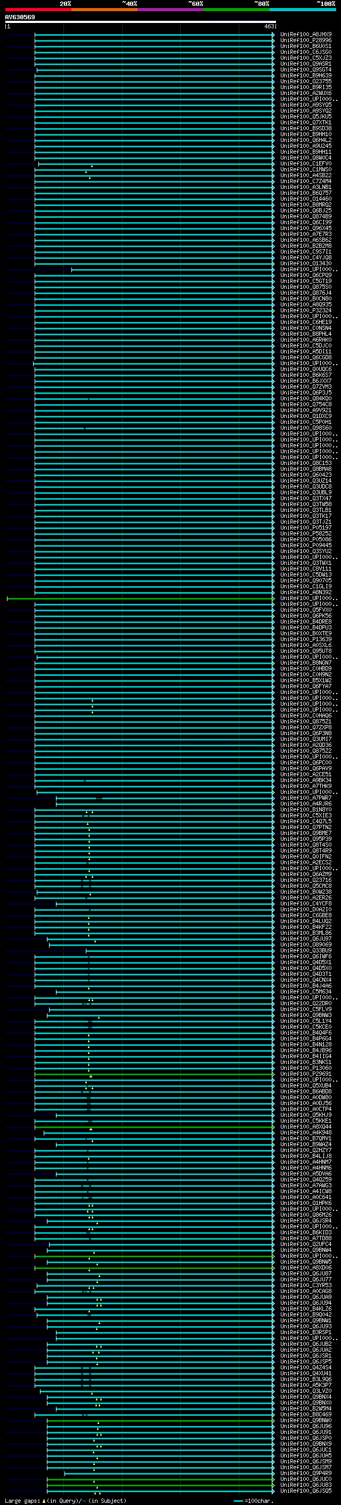Select UniRef100_Q9SGT4 hit label
341x1505 pixels.
point(306,69)
